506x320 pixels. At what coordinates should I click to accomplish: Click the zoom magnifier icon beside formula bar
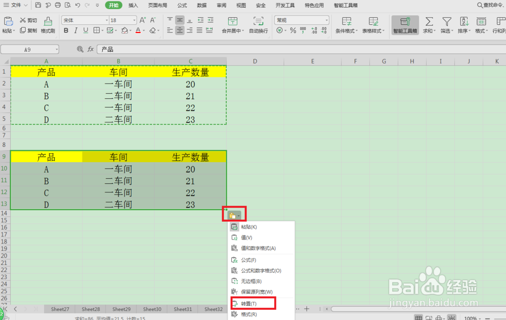pyautogui.click(x=80, y=49)
